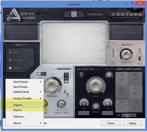This screenshot has width=147, height=132.
Task: Expand the User Presets submenu
Action: (x=25, y=82)
